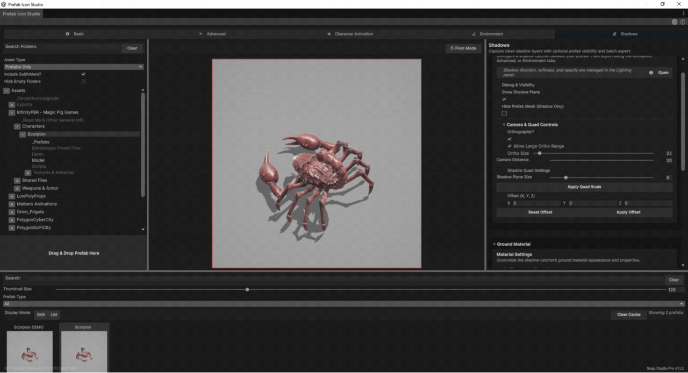Screen dimensions: 688x373
Task: Toggle the Orthographic checkbox
Action: click(510, 139)
